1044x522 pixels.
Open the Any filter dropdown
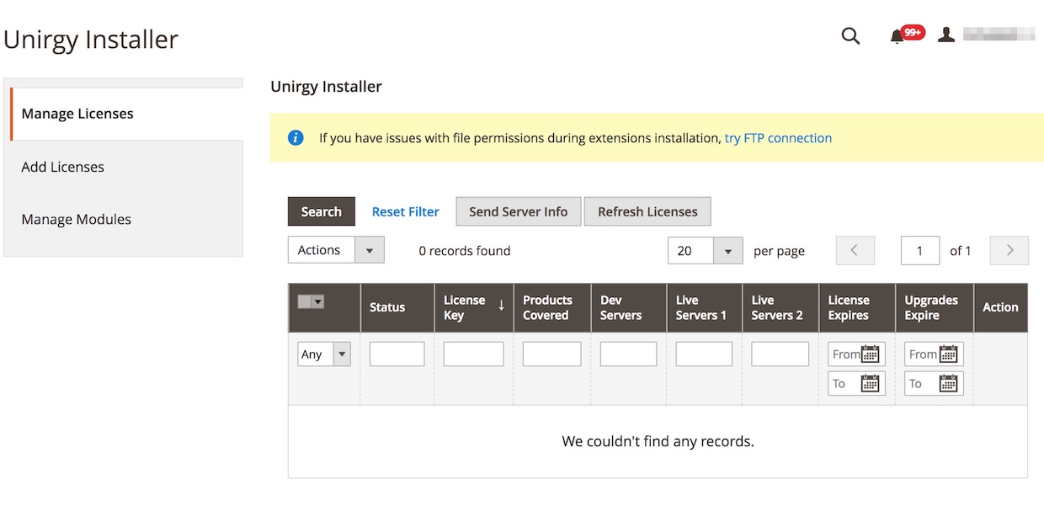click(x=324, y=354)
